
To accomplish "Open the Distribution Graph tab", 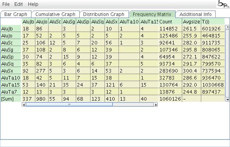I will [104, 14].
